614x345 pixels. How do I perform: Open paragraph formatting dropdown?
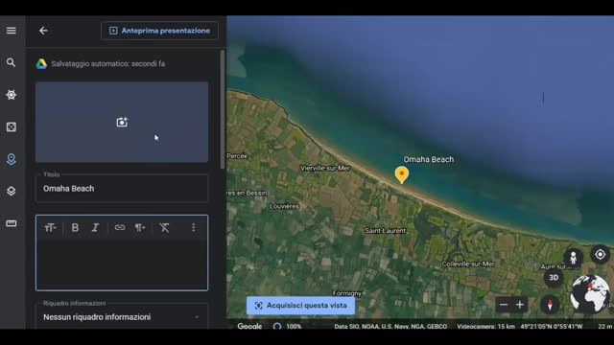point(140,228)
